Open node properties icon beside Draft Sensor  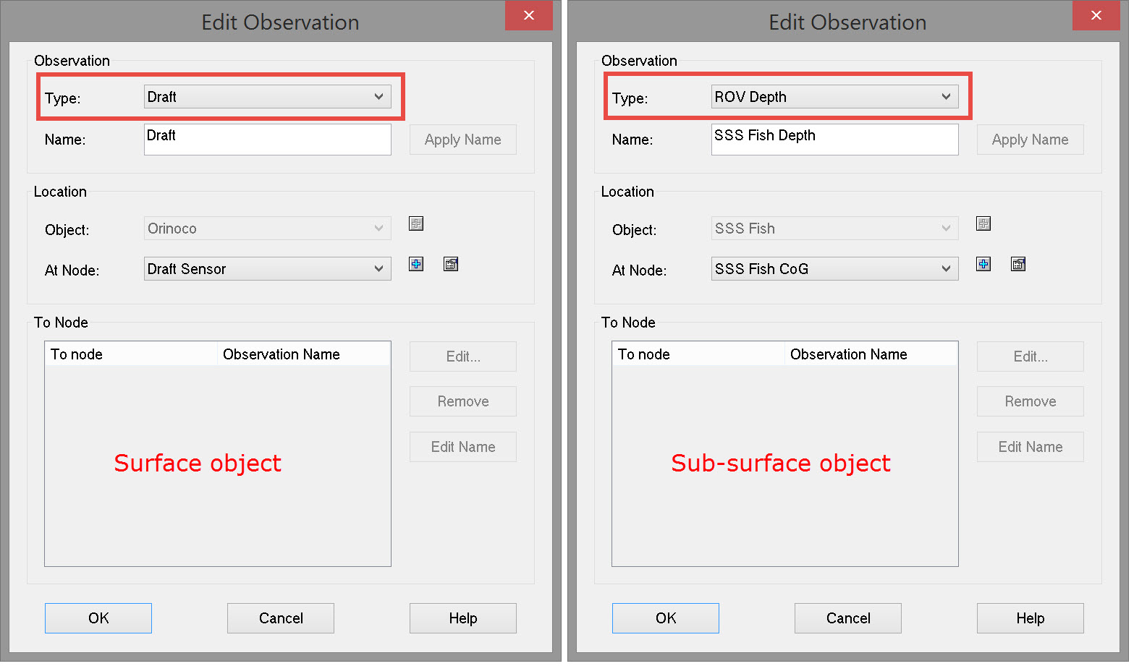tap(451, 264)
